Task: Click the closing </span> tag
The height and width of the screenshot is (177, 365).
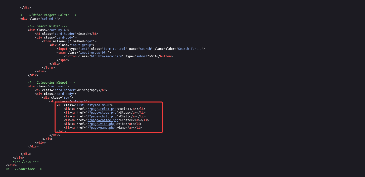Action: (x=63, y=60)
